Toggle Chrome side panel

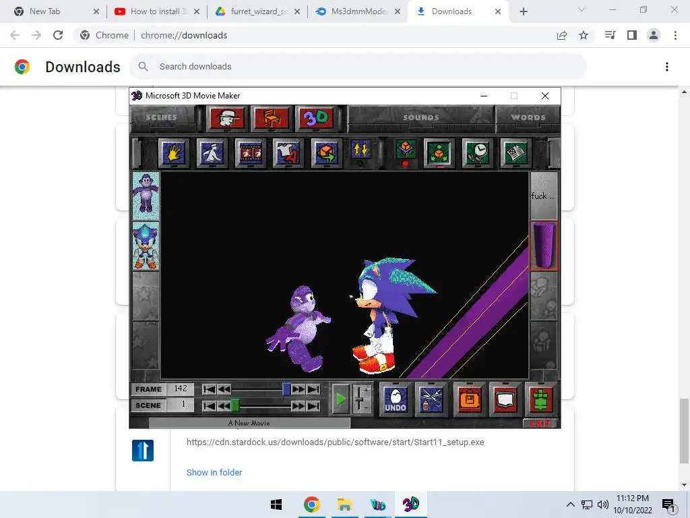[x=632, y=35]
